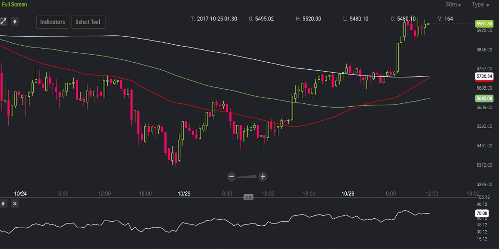
Task: Toggle the green EMA label 5645.08
Action: tap(485, 98)
